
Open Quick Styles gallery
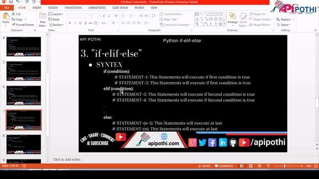(x=243, y=20)
